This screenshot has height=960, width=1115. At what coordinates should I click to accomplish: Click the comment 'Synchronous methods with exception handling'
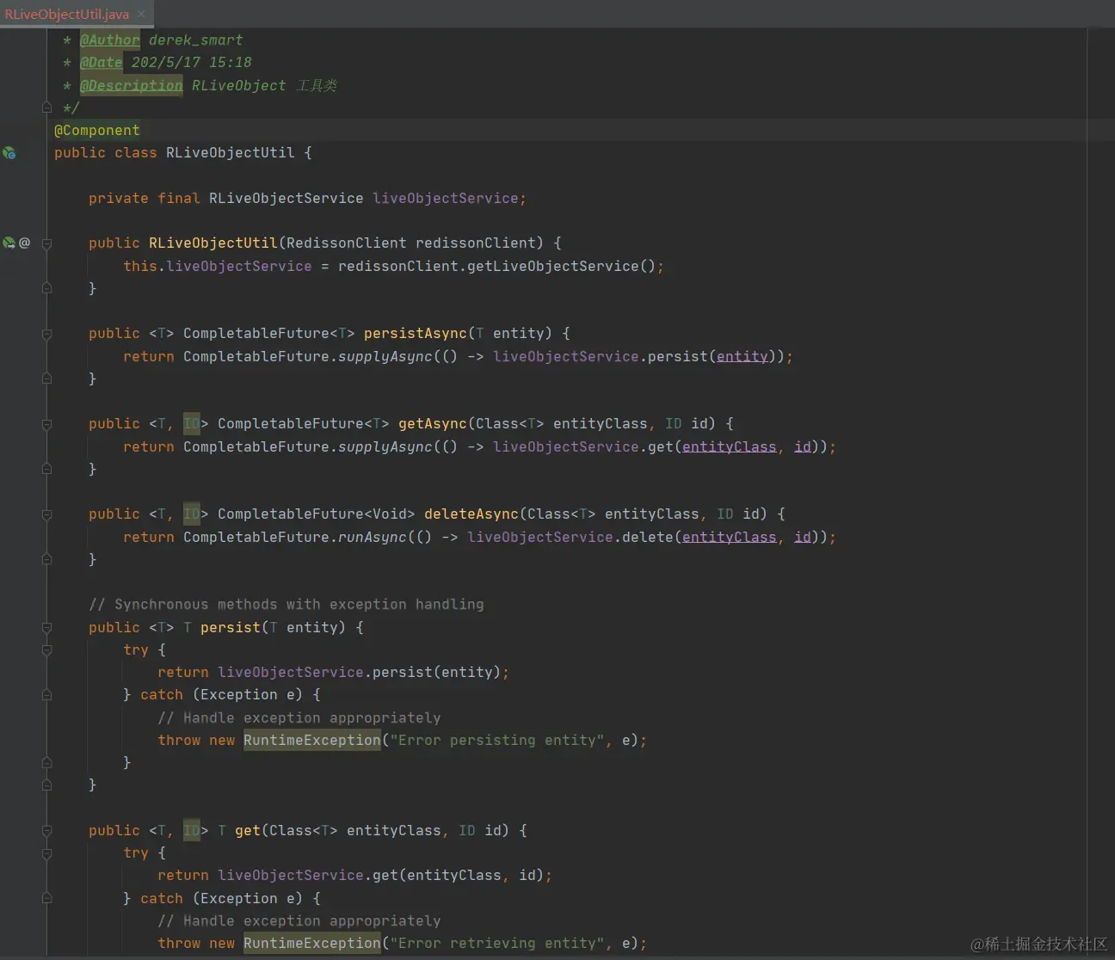(x=286, y=604)
